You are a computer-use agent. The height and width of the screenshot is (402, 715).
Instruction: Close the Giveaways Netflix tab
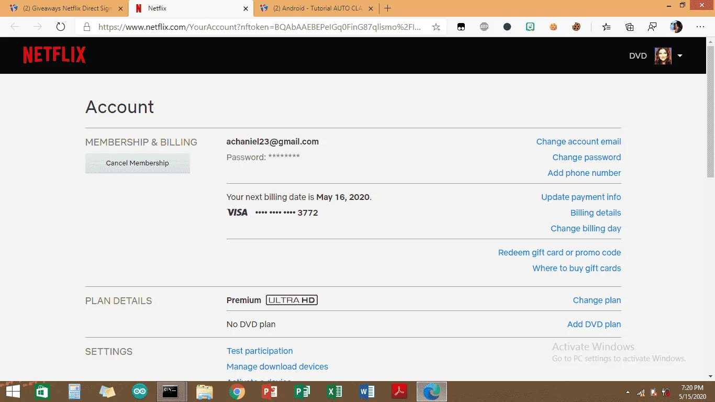tap(121, 8)
